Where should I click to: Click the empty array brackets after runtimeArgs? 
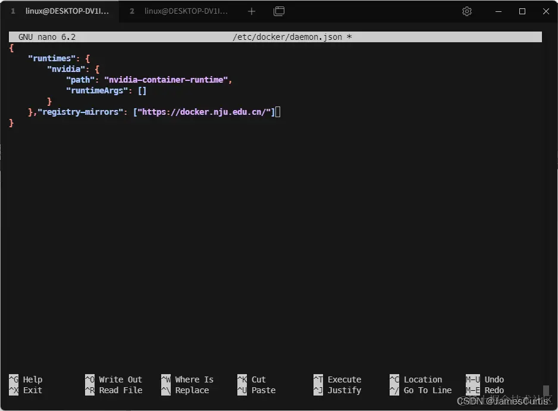pos(142,91)
